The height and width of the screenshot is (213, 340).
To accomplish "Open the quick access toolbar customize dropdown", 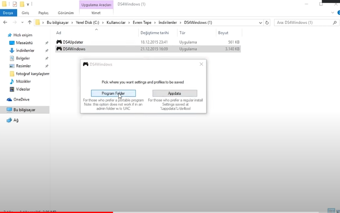I will [28, 4].
